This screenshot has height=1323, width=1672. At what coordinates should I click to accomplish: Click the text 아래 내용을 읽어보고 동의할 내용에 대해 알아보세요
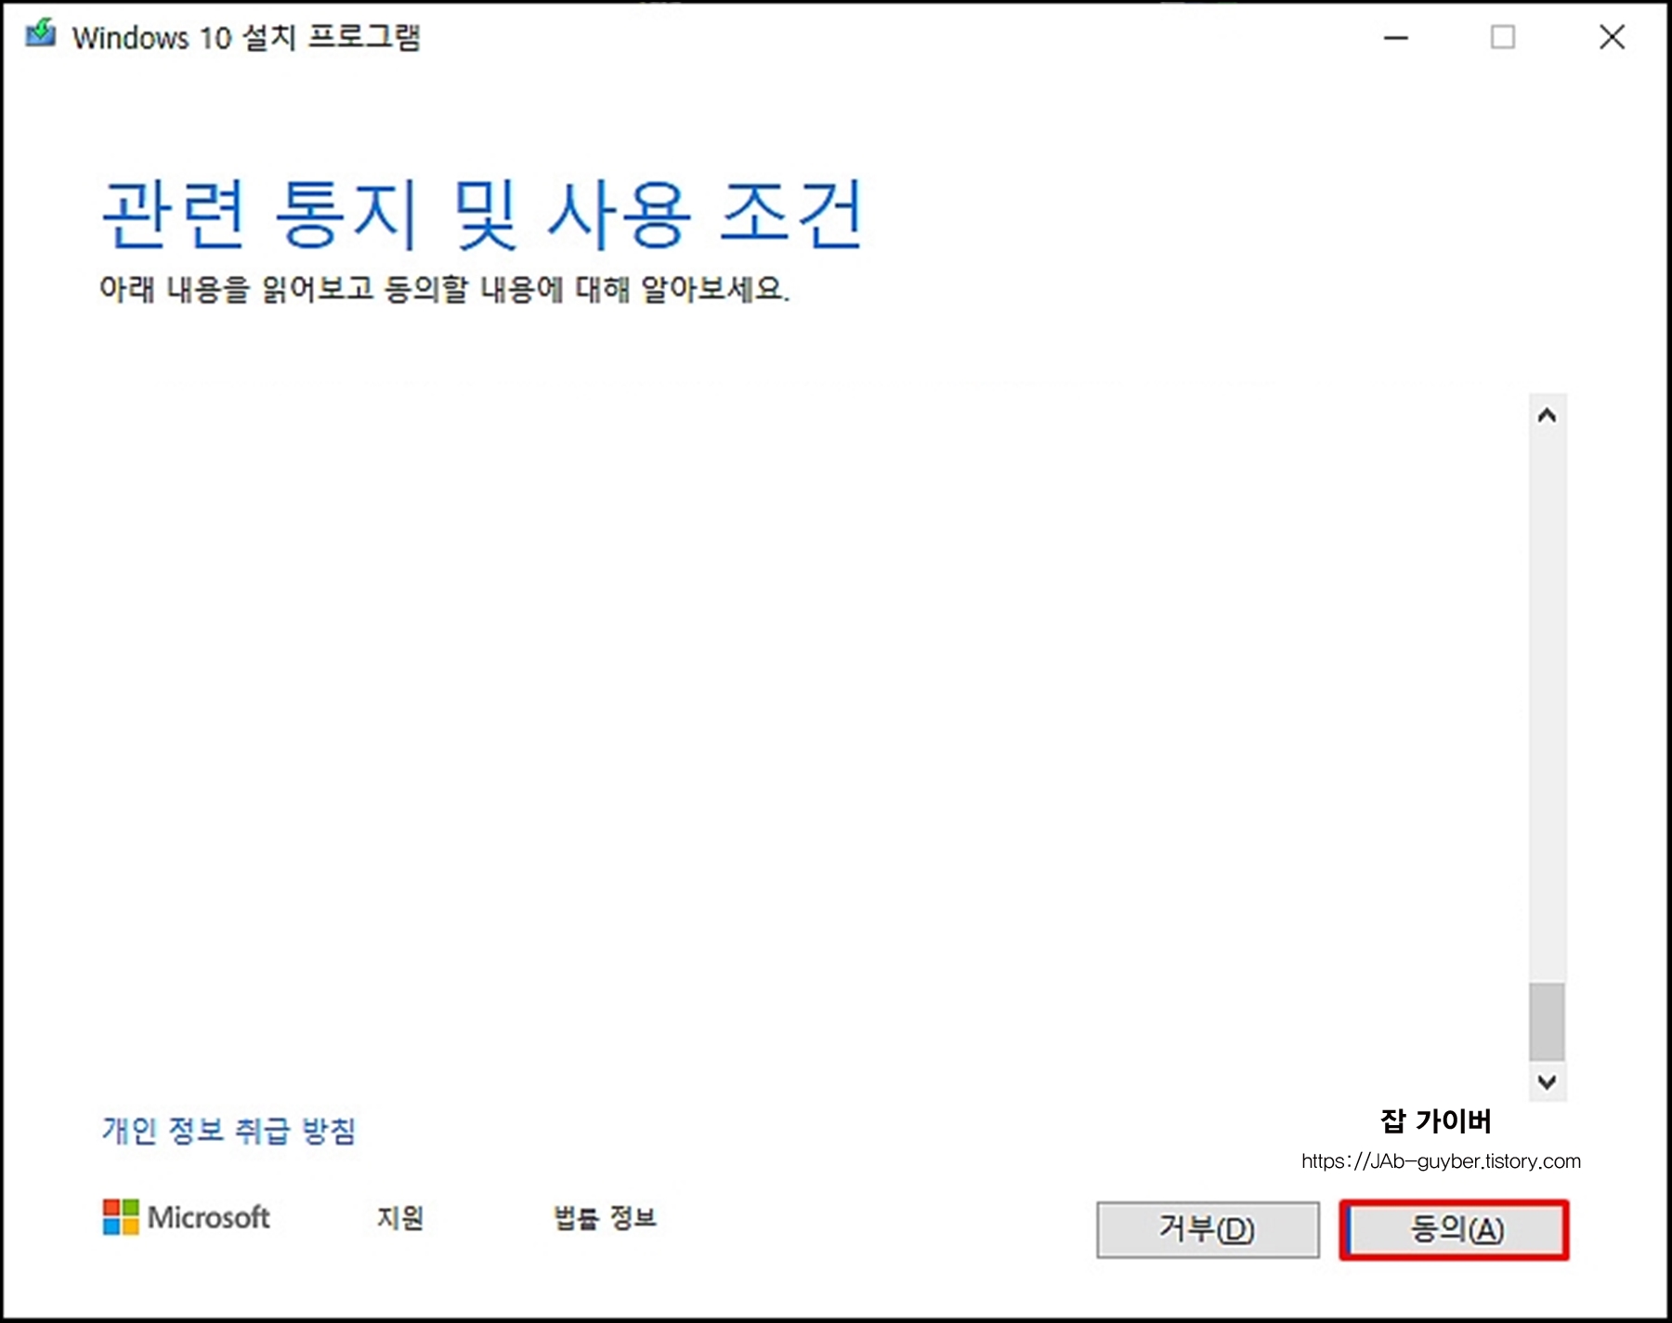445,289
